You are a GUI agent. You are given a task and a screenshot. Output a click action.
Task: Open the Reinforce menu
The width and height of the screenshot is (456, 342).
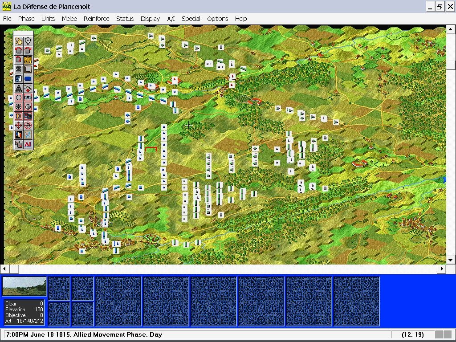(97, 19)
